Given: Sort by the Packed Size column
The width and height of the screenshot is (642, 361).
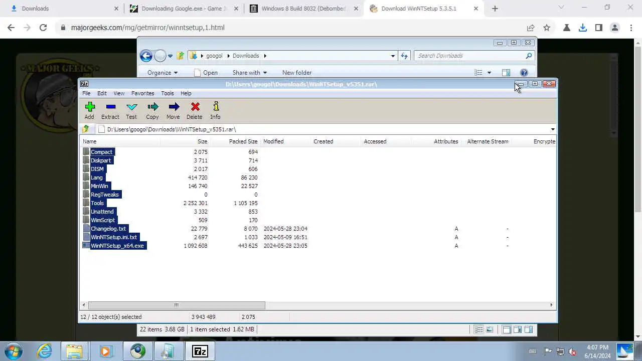Looking at the screenshot, I should click(235, 141).
